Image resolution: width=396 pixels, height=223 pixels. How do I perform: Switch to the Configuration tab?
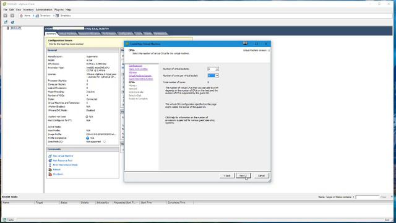tap(125, 33)
